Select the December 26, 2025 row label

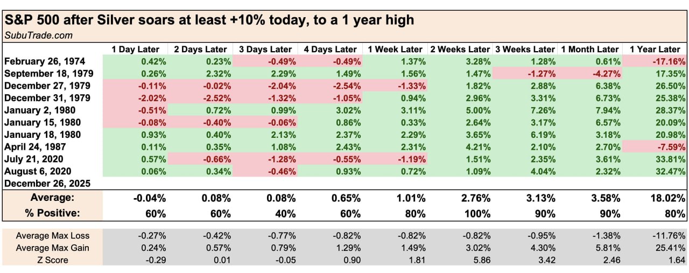click(x=47, y=183)
